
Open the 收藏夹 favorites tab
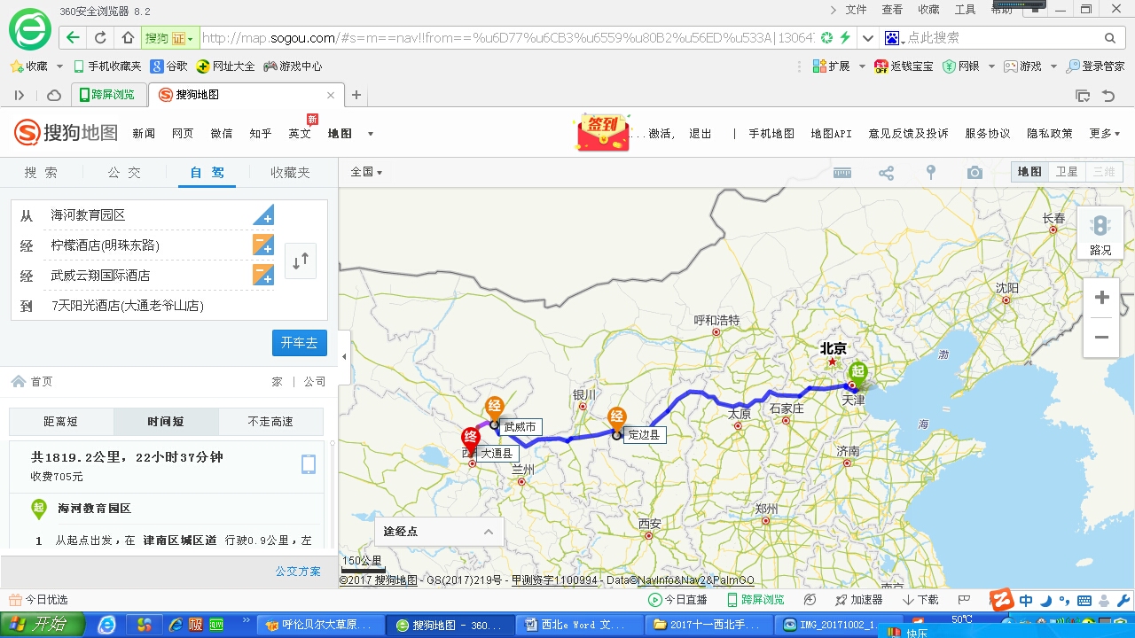pos(290,173)
